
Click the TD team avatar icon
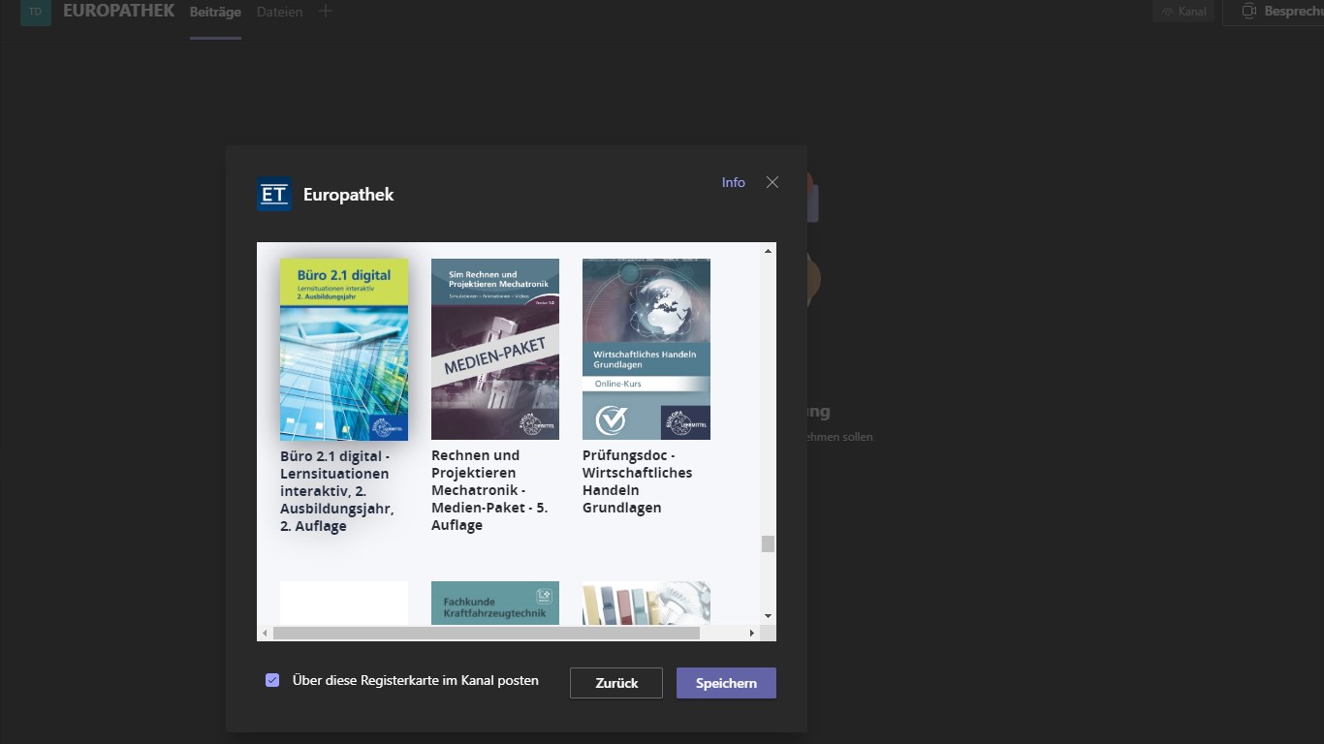(36, 13)
